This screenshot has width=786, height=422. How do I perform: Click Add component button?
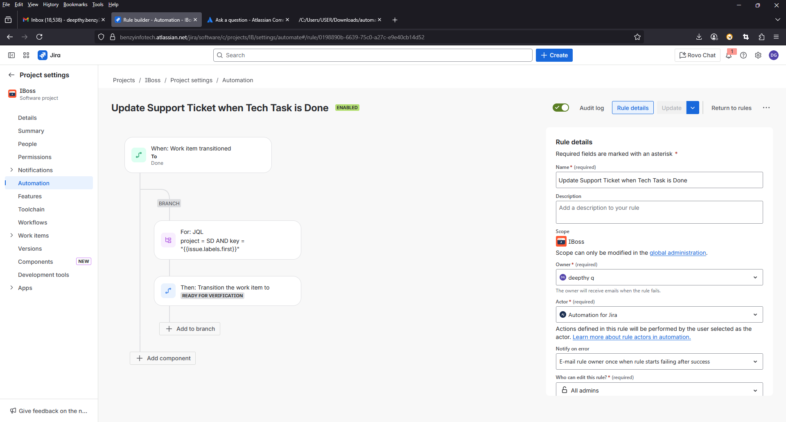[x=163, y=358]
